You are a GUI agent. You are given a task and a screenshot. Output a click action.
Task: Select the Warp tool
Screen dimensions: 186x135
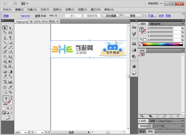click(x=5, y=61)
